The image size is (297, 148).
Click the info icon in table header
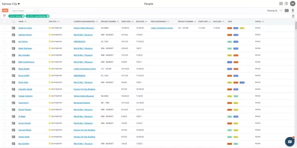click(x=13, y=22)
